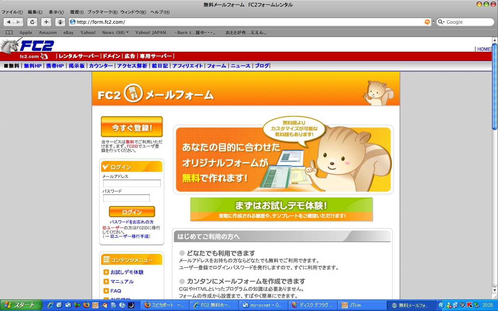This screenshot has width=498, height=311.
Task: Click the orange ログイン submit button
Action: (132, 212)
